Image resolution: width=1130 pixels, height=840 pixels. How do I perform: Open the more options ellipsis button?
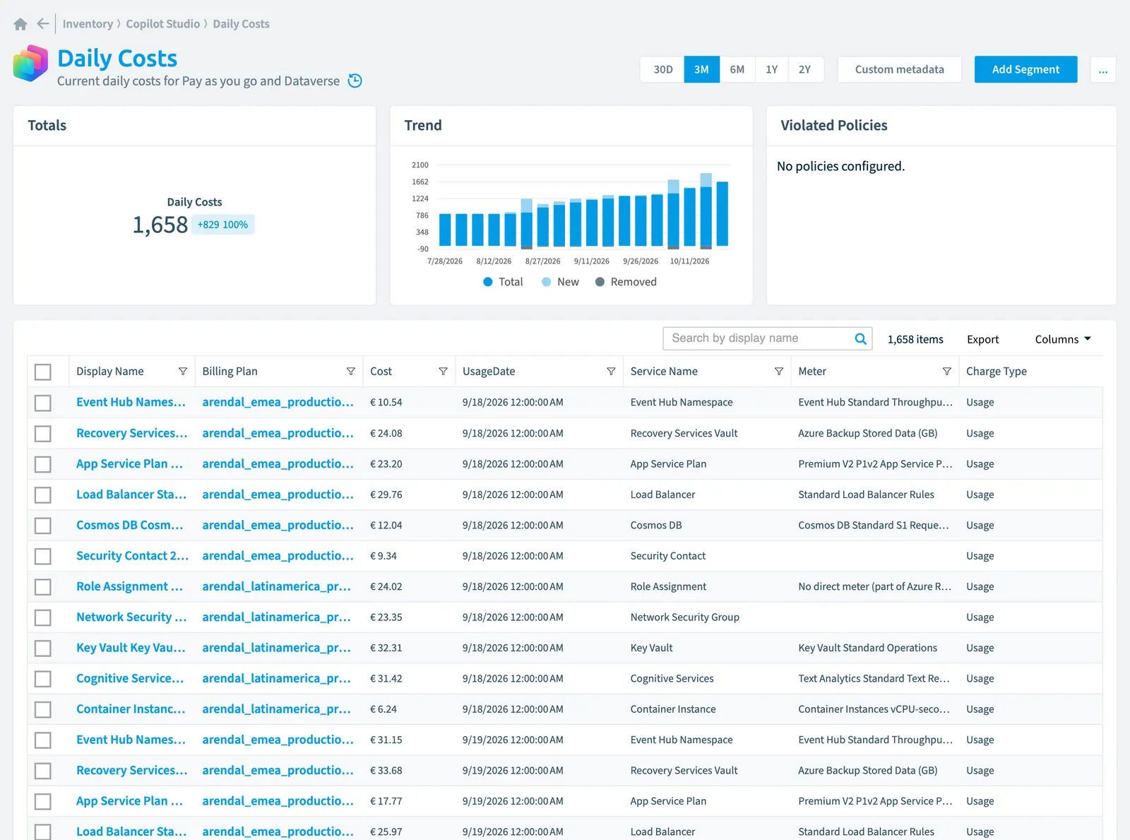[1103, 69]
